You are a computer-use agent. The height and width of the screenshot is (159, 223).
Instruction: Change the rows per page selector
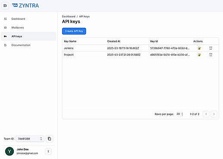(x=179, y=114)
